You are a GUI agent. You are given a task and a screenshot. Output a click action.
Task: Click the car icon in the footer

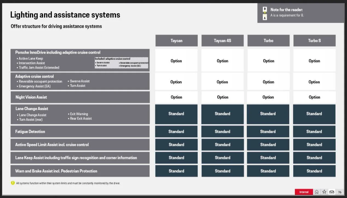click(332, 192)
